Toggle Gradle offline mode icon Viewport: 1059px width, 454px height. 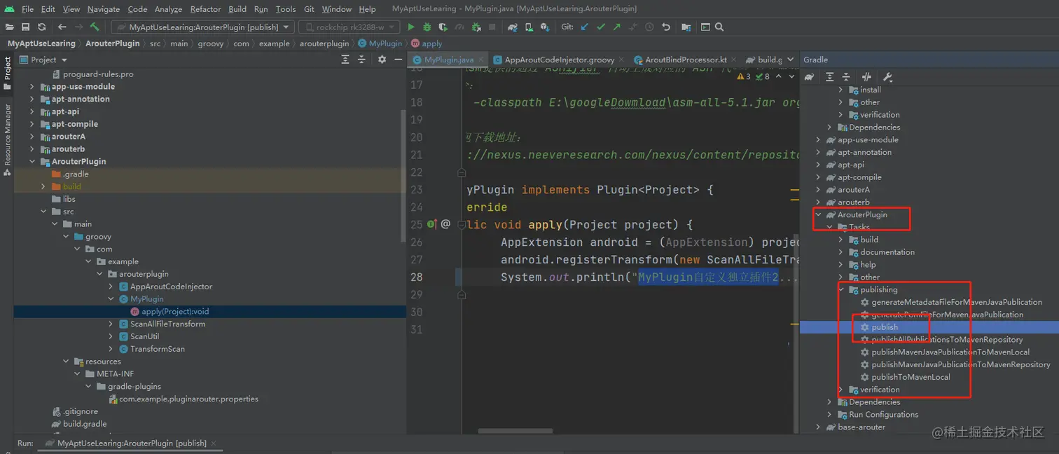[x=866, y=77]
